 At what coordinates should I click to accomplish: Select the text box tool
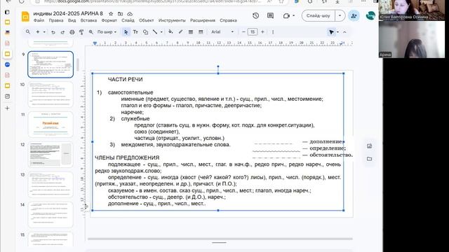135,32
